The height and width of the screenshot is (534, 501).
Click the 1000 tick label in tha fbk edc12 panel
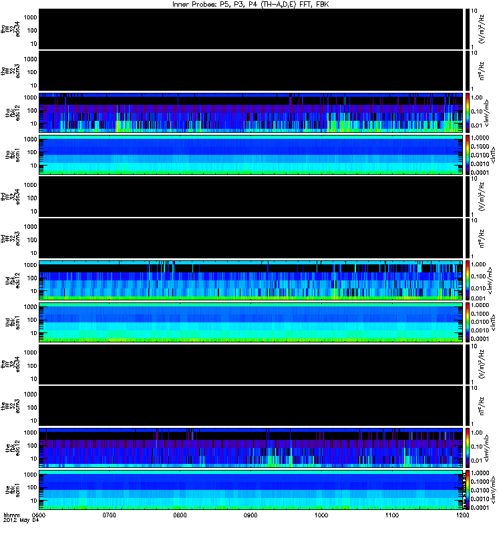click(x=30, y=97)
